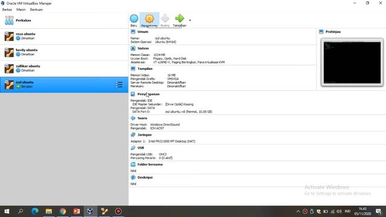Click the Folder bersama section icon
Screen dimensions: 386x217
pos(133,165)
